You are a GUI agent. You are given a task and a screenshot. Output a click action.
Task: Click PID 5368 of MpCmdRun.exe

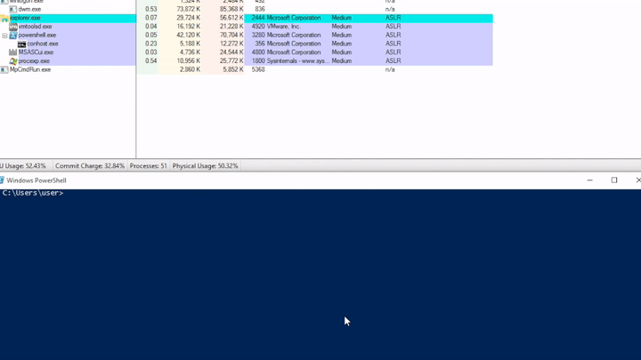(x=258, y=70)
